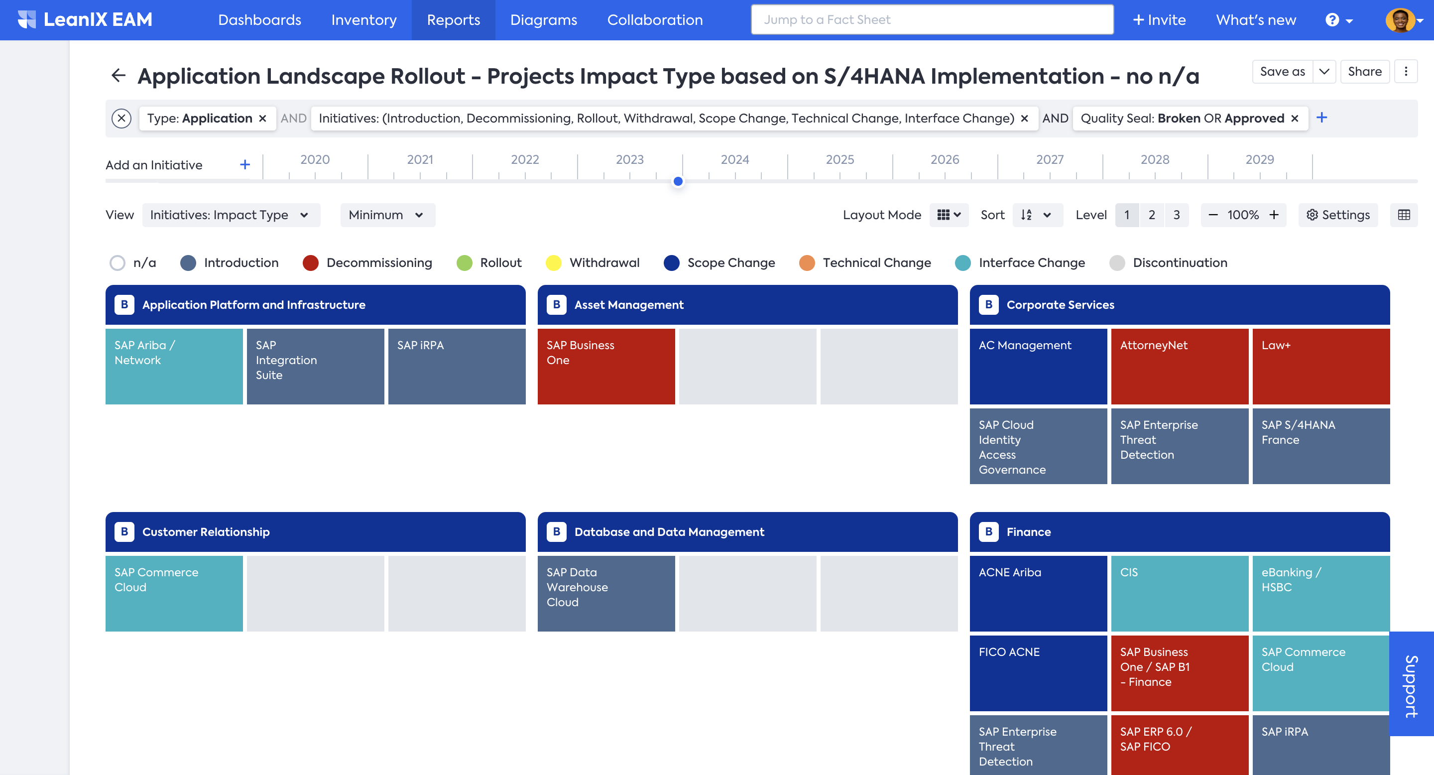Open the Initiatives: Impact Type view dropdown
The height and width of the screenshot is (775, 1434).
tap(231, 215)
